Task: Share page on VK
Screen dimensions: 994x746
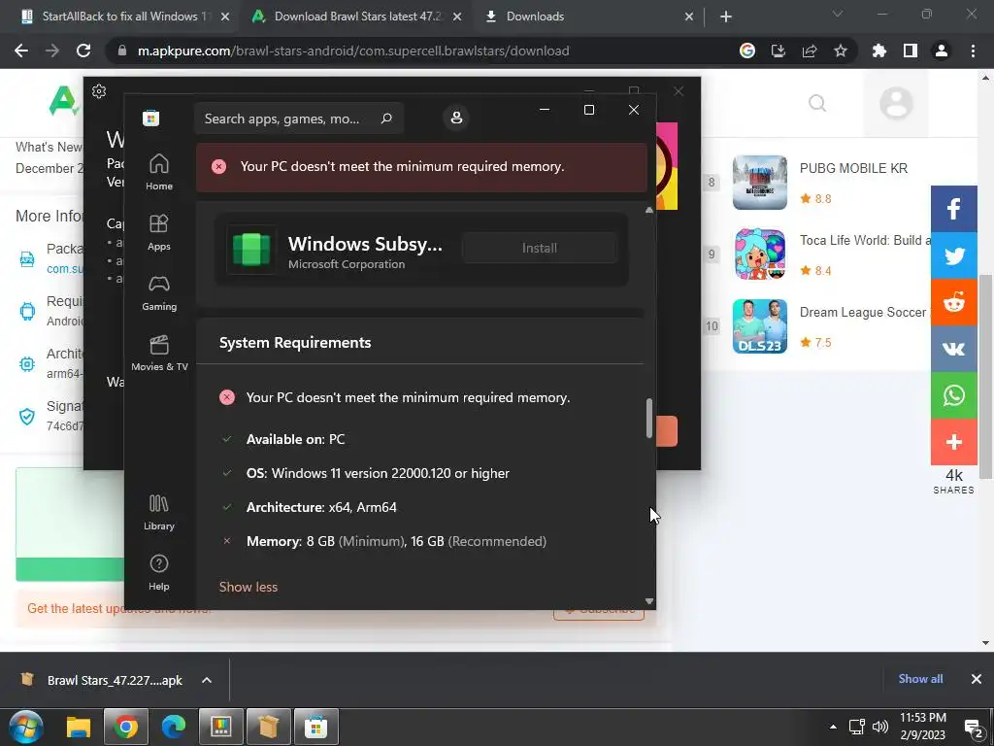Action: [x=953, y=349]
